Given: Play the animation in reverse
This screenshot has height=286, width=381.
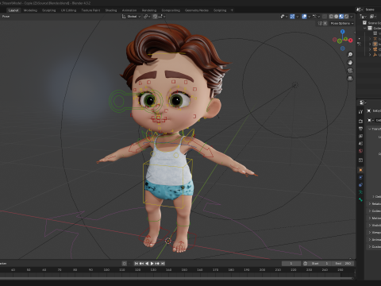Looking at the screenshot, I should [147, 263].
